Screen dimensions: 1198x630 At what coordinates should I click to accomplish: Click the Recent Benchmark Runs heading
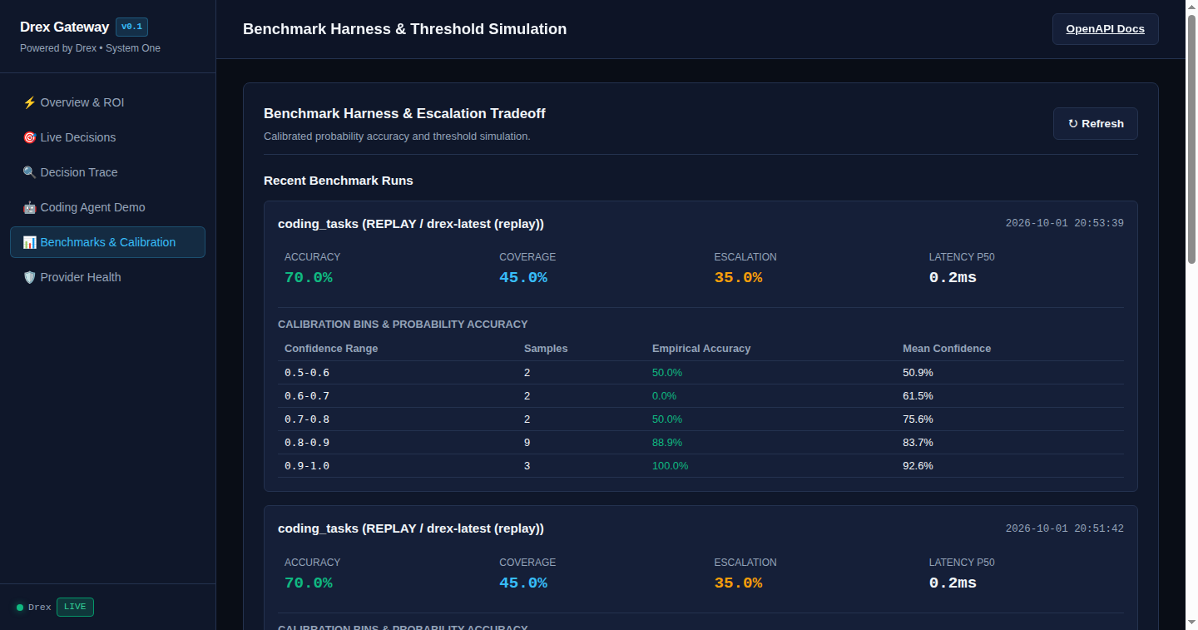pos(339,180)
